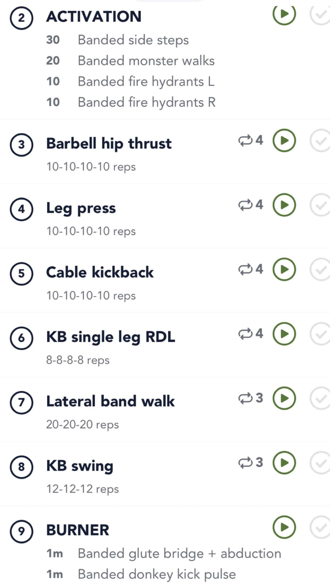330x587 pixels.
Task: Mark KB swing as done
Action: click(320, 463)
